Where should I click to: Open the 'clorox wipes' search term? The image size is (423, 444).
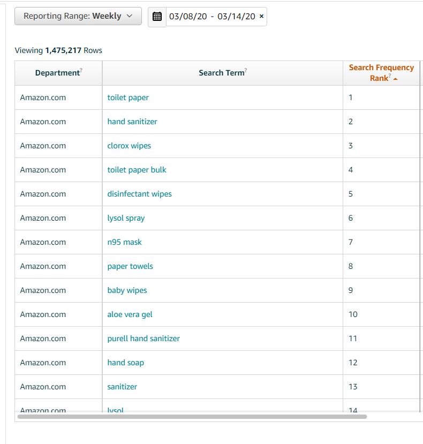click(x=129, y=146)
